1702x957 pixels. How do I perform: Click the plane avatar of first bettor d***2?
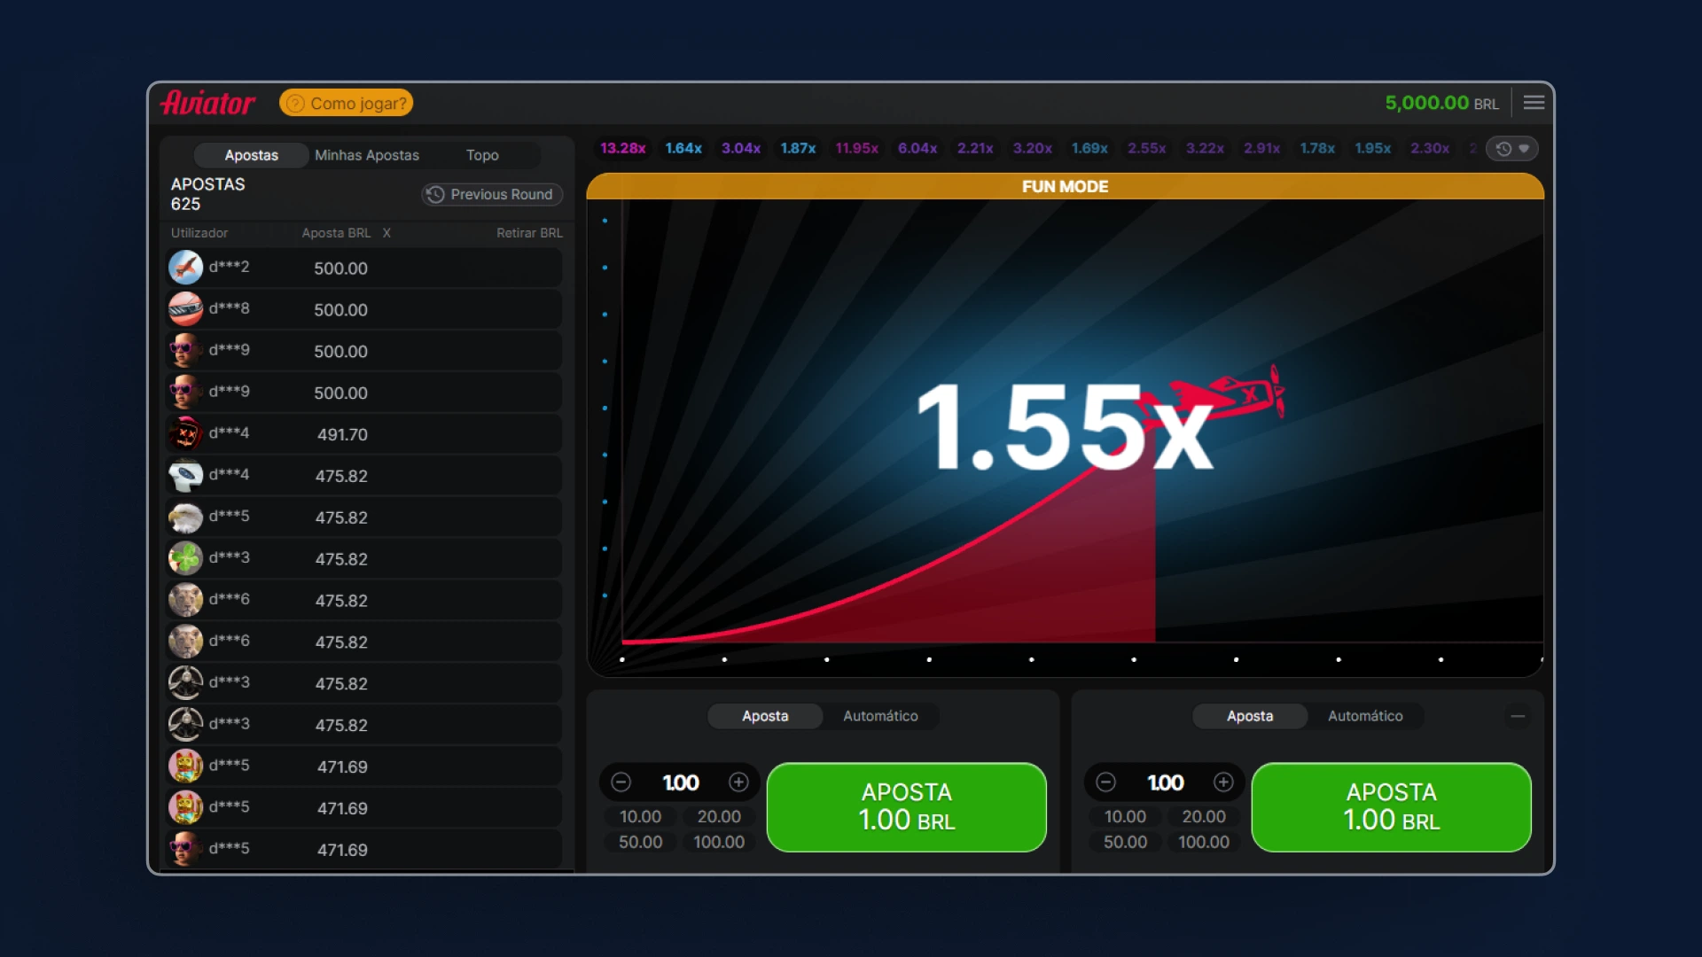click(186, 268)
